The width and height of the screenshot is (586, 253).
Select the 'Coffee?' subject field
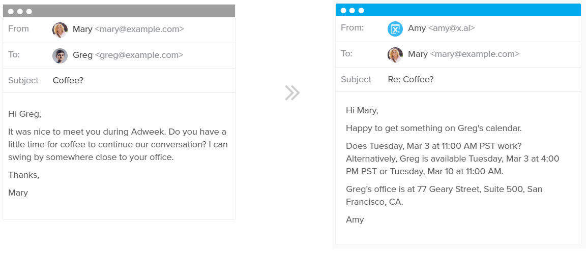coord(68,80)
